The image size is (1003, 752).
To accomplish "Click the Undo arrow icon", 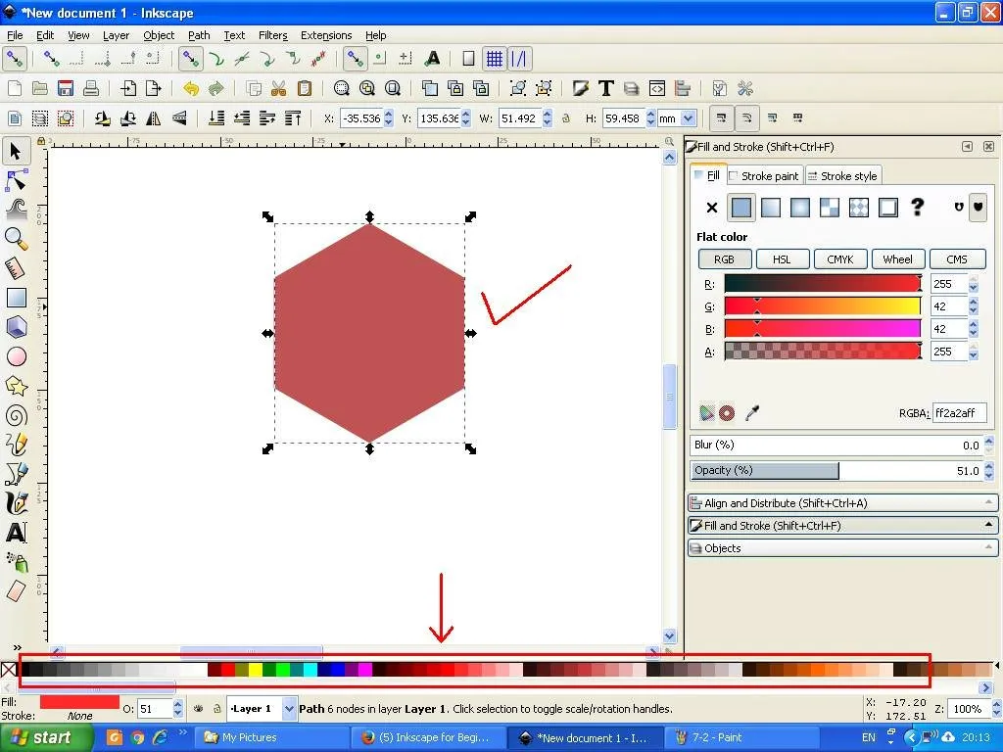I will click(191, 88).
